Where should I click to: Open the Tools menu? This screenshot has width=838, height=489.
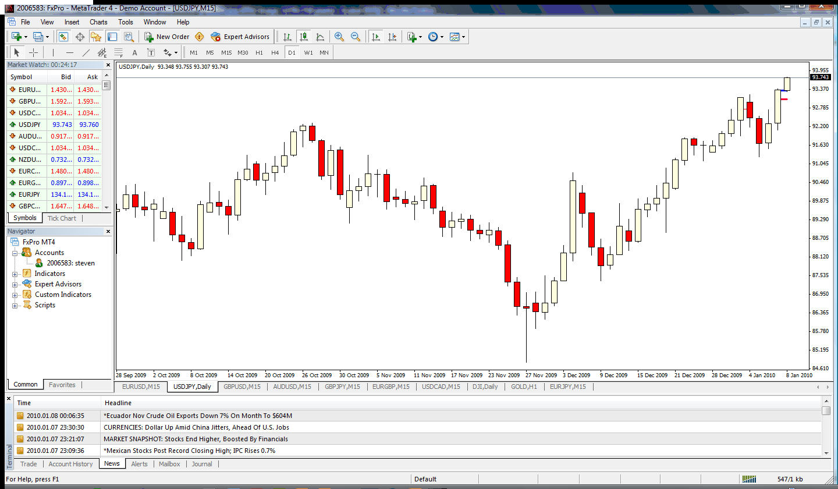(x=126, y=22)
